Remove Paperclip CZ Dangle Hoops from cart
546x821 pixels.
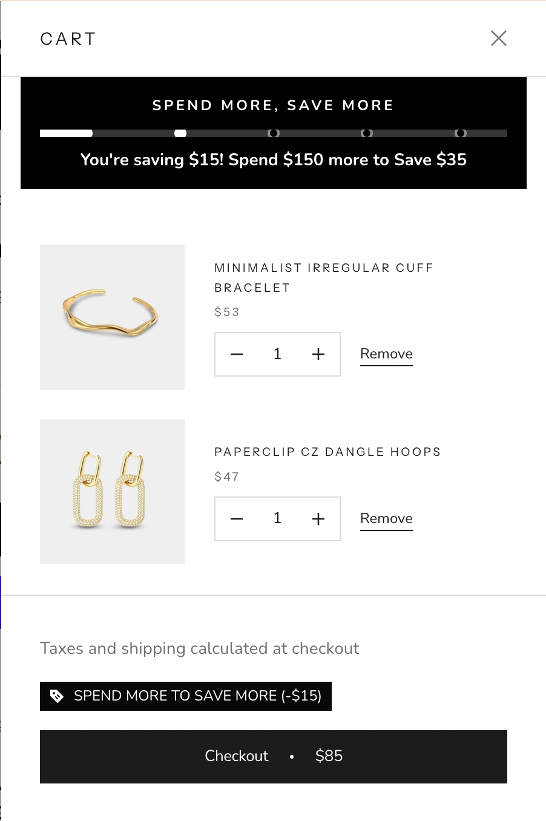tap(386, 519)
